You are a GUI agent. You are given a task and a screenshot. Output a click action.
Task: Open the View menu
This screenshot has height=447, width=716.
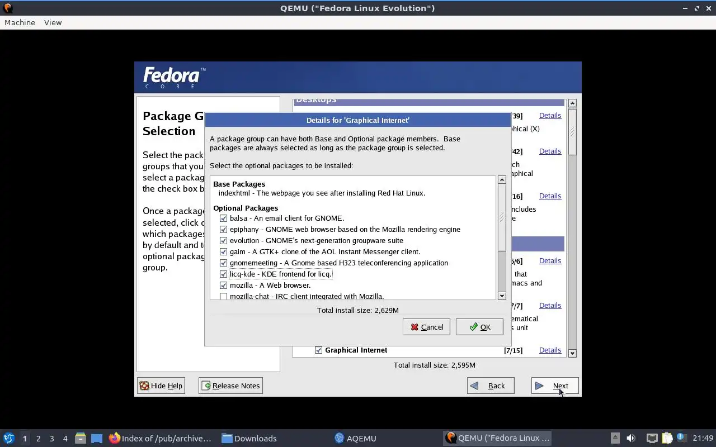[x=53, y=22]
